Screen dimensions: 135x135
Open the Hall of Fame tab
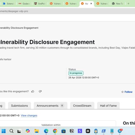(108, 106)
